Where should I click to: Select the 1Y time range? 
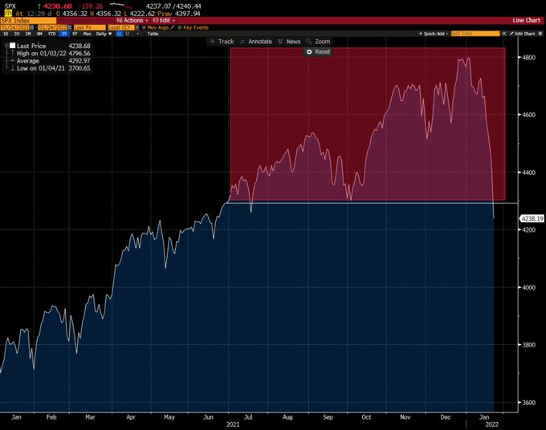point(64,34)
